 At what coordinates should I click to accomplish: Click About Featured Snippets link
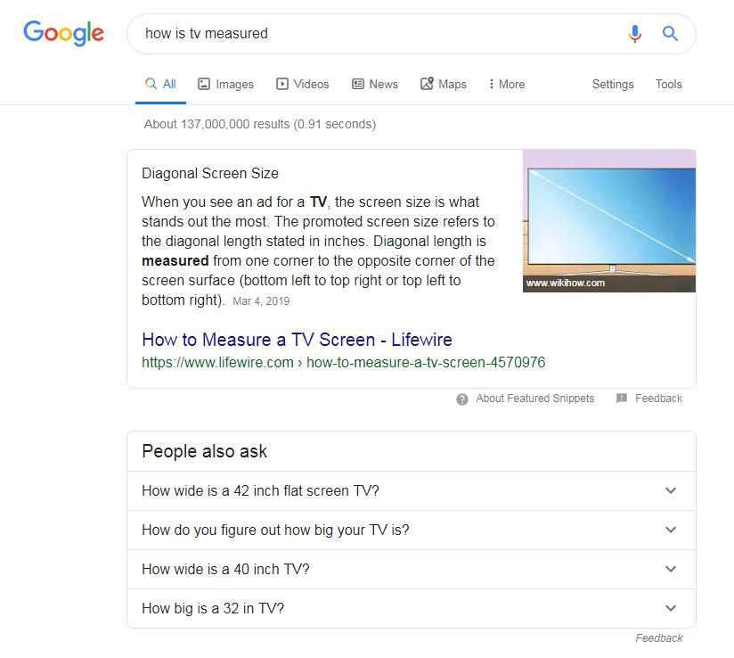(x=535, y=399)
